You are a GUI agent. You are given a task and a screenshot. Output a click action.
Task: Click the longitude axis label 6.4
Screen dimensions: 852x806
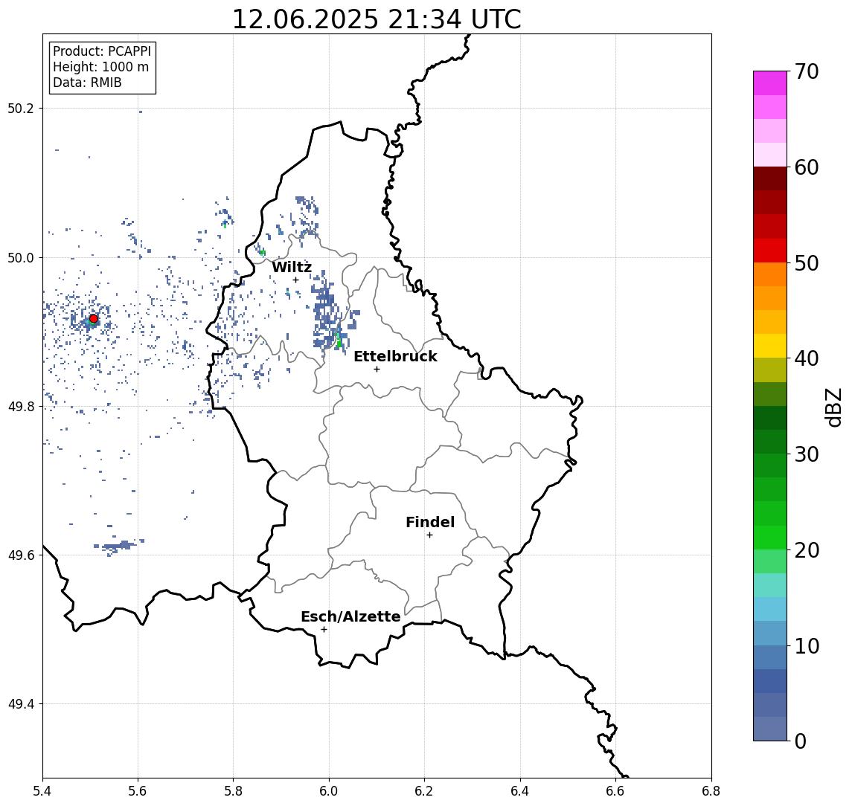click(520, 791)
